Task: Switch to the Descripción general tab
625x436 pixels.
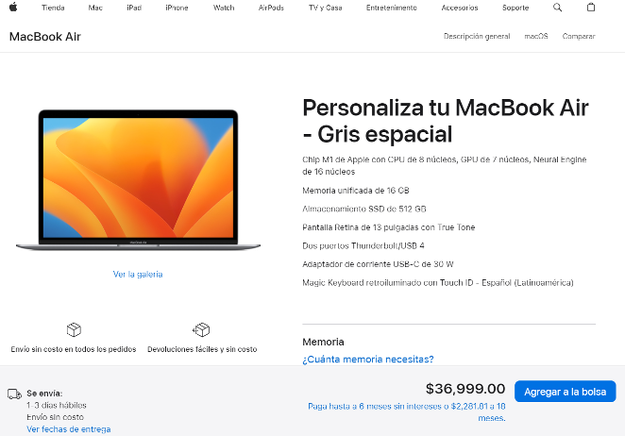Action: [477, 36]
